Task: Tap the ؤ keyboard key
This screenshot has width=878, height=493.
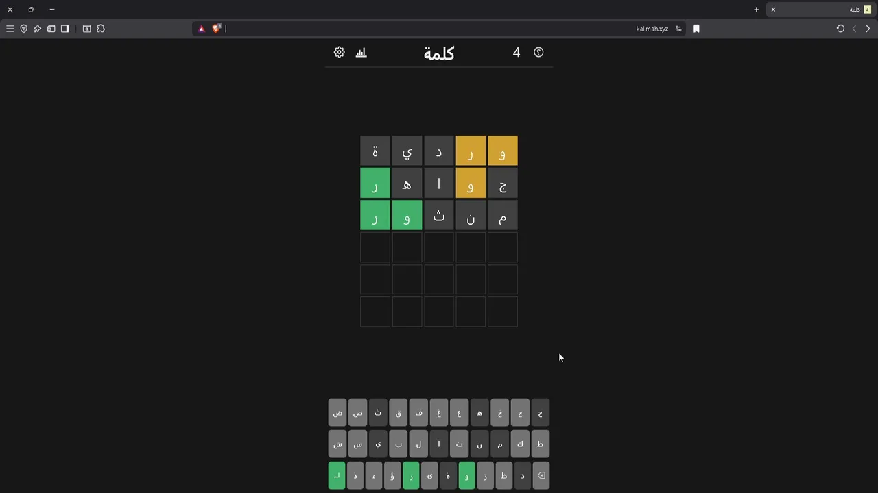Action: point(392,475)
